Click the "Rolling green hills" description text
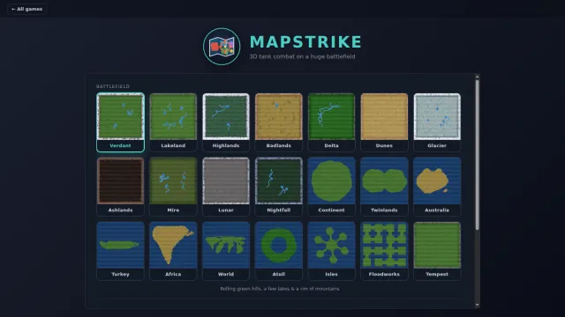565x317 pixels. [x=280, y=289]
